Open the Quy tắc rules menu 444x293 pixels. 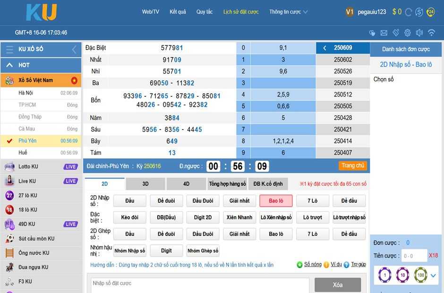click(205, 12)
